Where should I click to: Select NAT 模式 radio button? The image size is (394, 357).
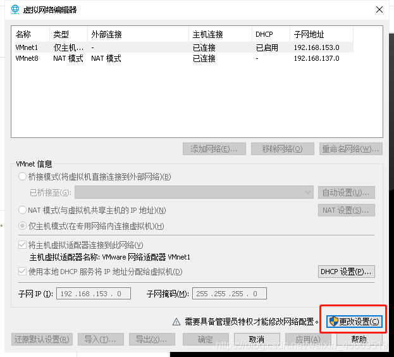[22, 210]
